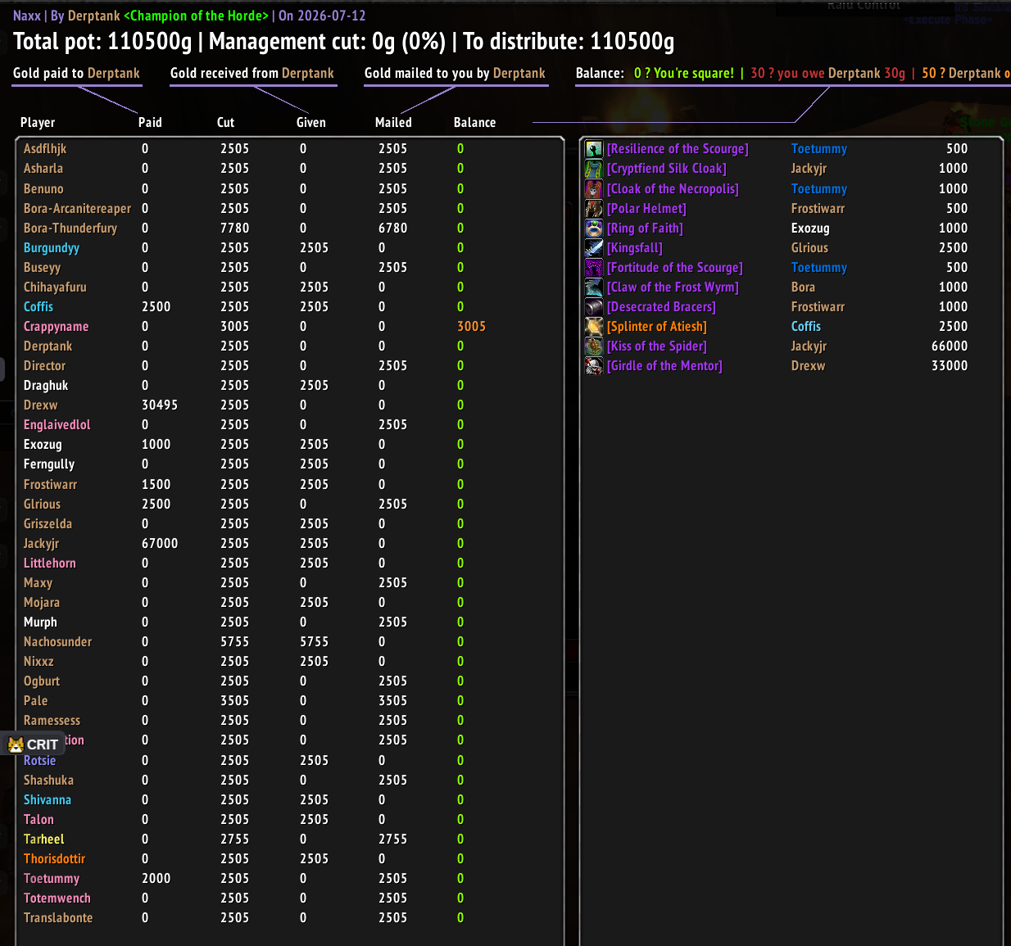
Task: Click 'Gold paid to Derptank' legend label
Action: click(76, 73)
